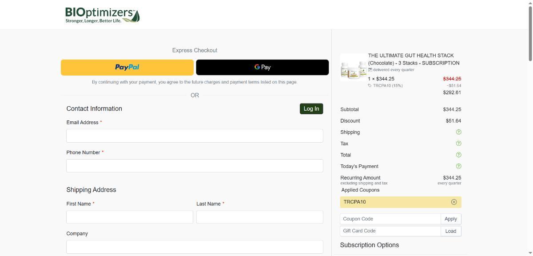This screenshot has height=256, width=533.
Task: Open the Gut Health Stack product thumbnail
Action: tap(353, 68)
